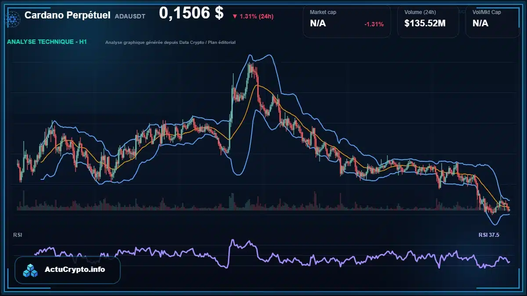Click the ActuCrypto cube logo icon

coord(31,271)
